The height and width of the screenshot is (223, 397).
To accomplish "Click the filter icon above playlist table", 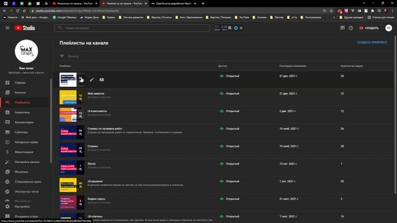I will pos(62,56).
